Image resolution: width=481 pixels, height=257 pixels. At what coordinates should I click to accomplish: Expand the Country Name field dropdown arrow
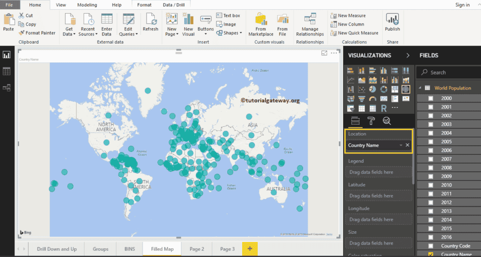[x=401, y=145]
